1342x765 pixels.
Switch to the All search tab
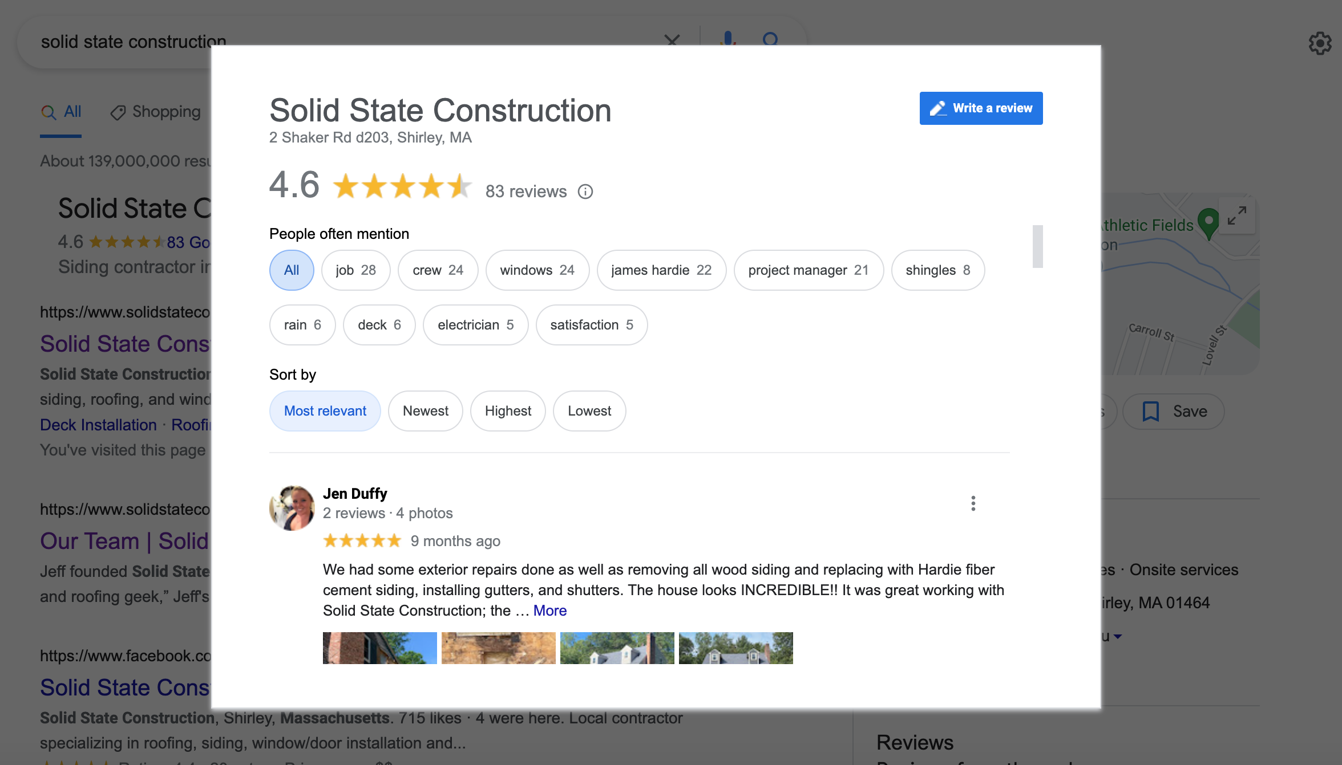tap(61, 112)
